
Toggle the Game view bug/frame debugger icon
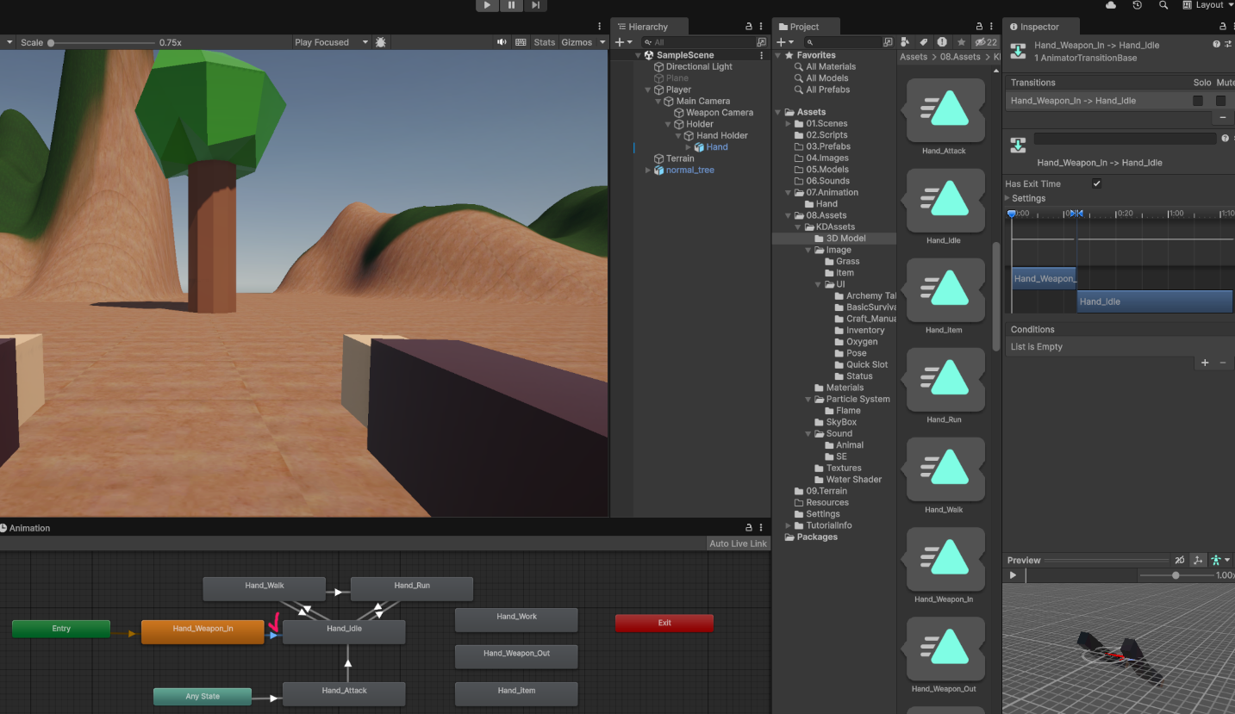381,42
